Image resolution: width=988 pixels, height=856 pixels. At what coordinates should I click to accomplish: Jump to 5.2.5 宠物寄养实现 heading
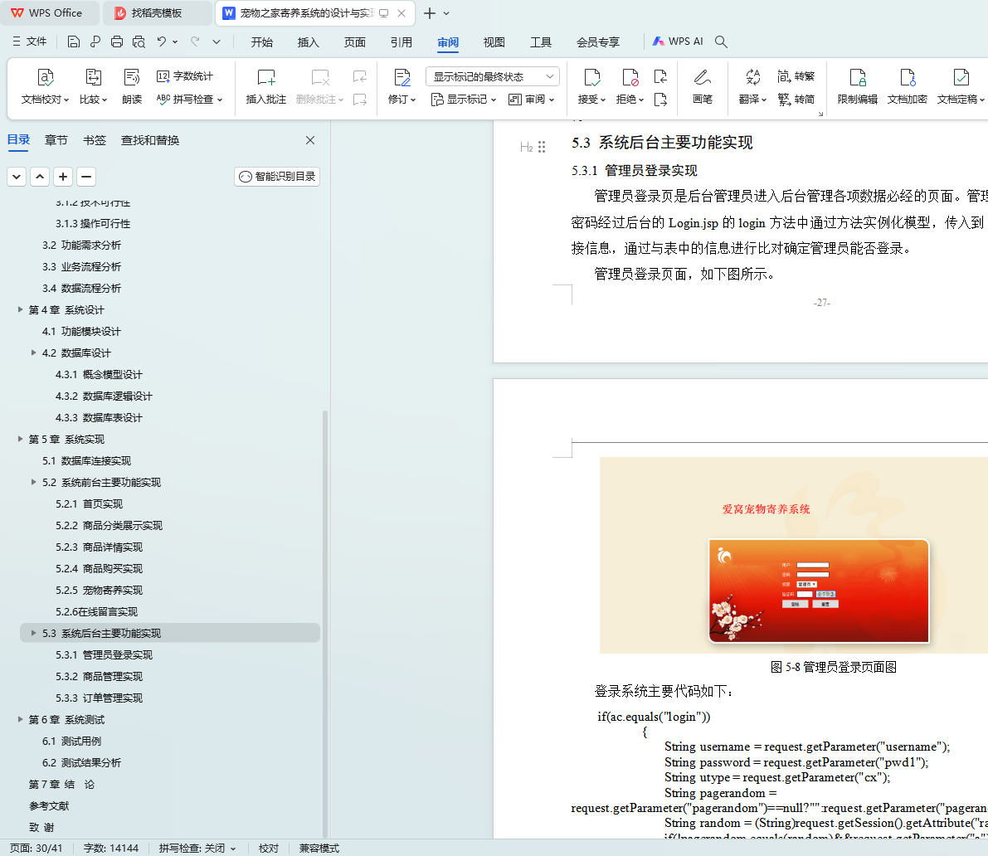(99, 590)
